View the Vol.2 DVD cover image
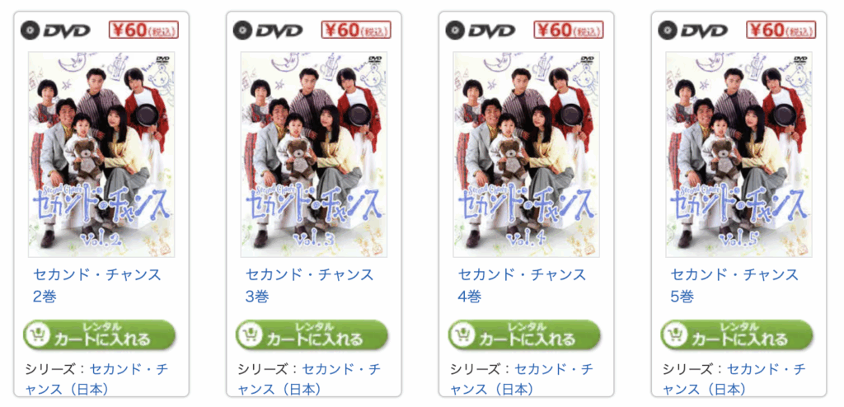Screen dimensions: 844x407 pyautogui.click(x=101, y=155)
